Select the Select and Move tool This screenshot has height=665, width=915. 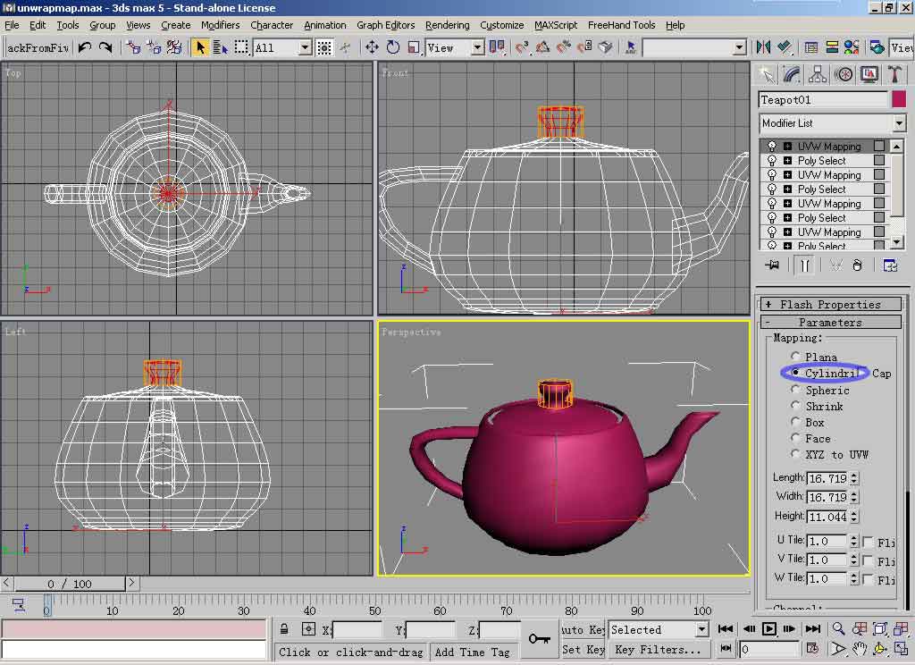[372, 47]
